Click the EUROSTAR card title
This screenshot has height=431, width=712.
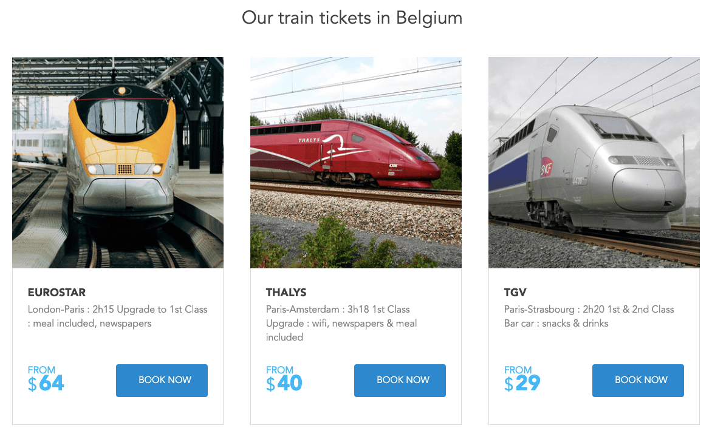click(57, 293)
